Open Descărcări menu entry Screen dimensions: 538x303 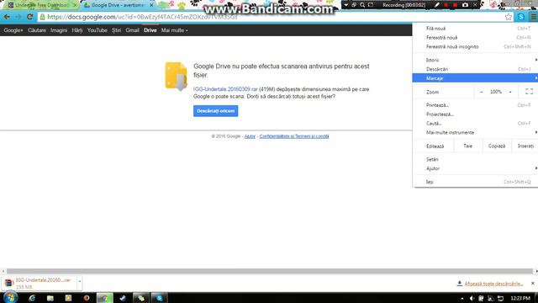(x=475, y=69)
